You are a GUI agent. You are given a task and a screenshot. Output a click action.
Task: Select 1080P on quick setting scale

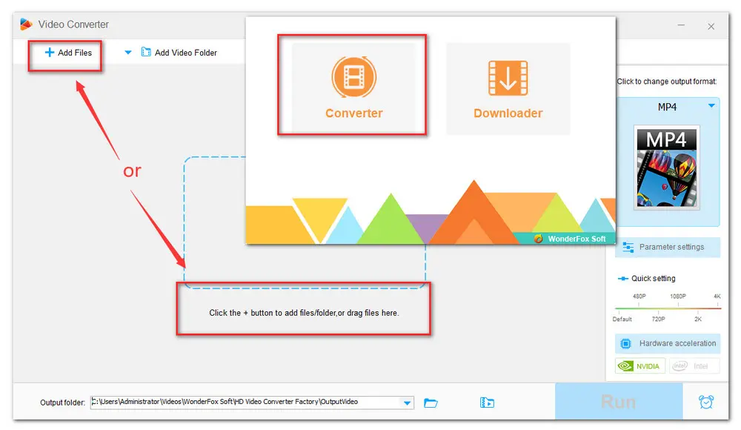click(x=678, y=296)
